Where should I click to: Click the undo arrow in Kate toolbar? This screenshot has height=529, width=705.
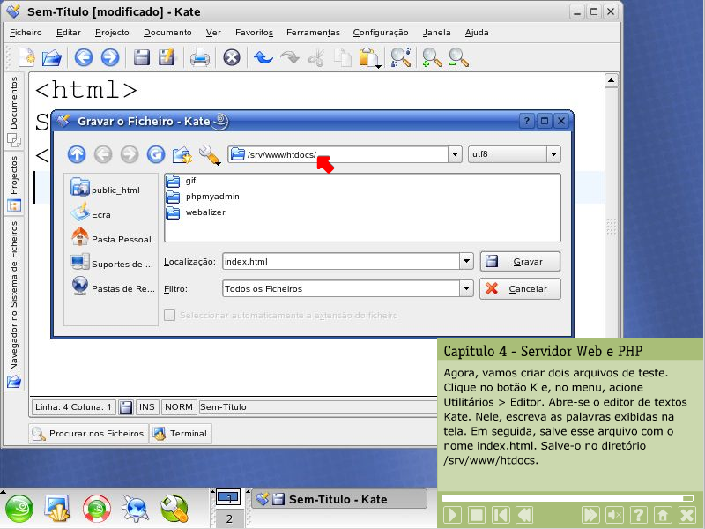click(263, 58)
